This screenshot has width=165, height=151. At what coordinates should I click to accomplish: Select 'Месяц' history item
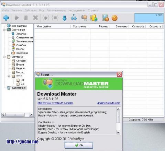(20, 72)
